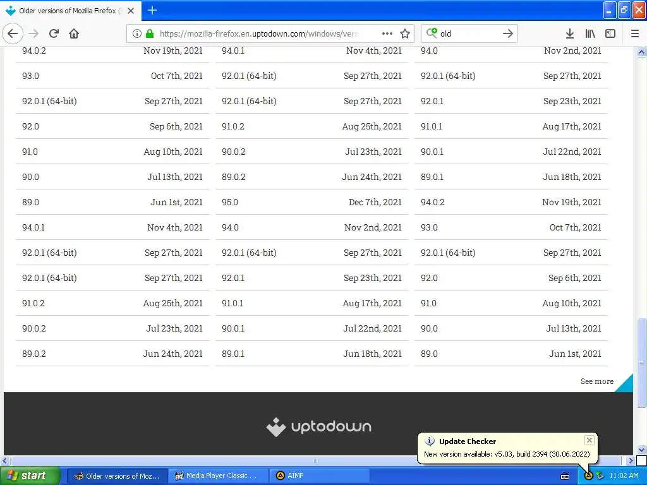Open the Windows Start menu

pyautogui.click(x=30, y=476)
